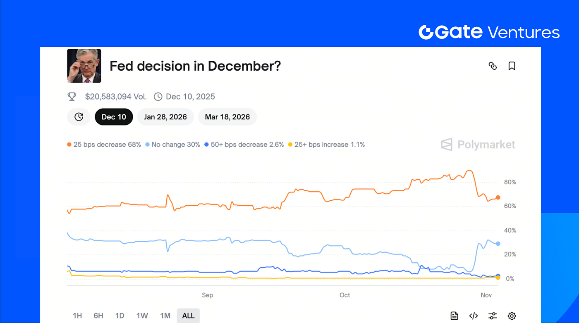Select the ALL time range
The image size is (579, 323).
tap(188, 316)
